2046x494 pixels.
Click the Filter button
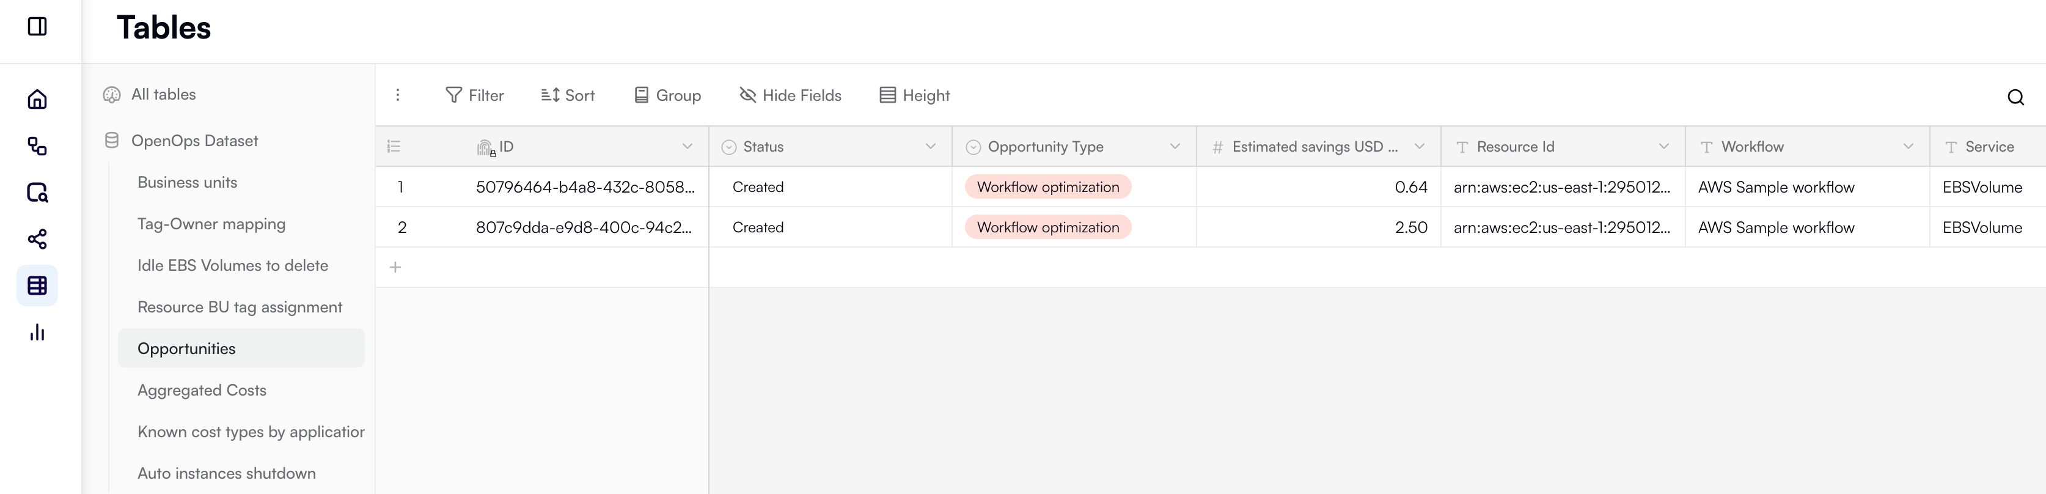pos(475,95)
